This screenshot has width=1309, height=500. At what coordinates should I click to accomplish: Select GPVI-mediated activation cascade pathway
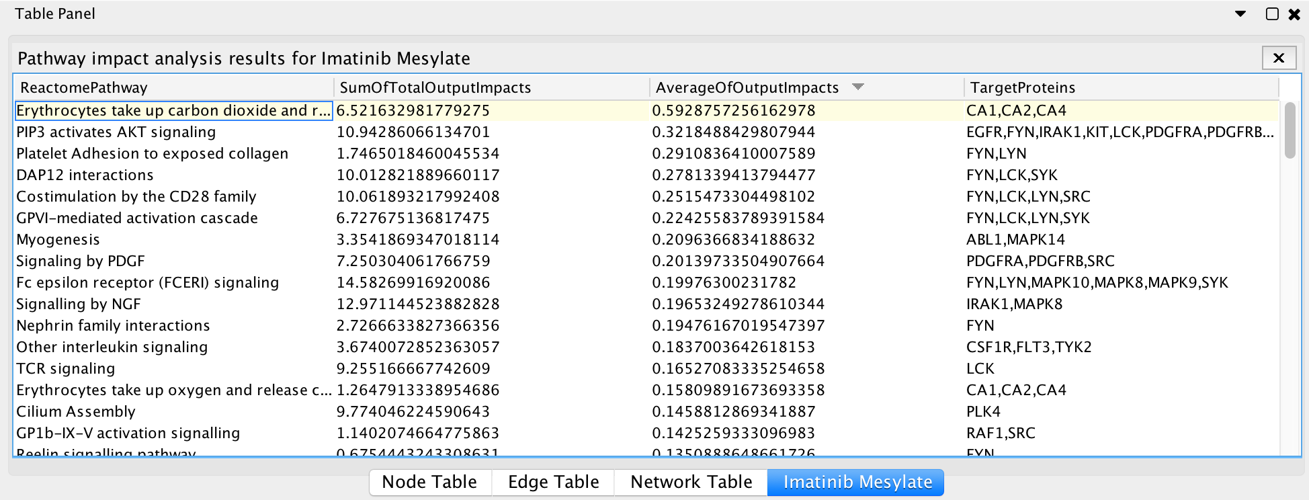(137, 218)
